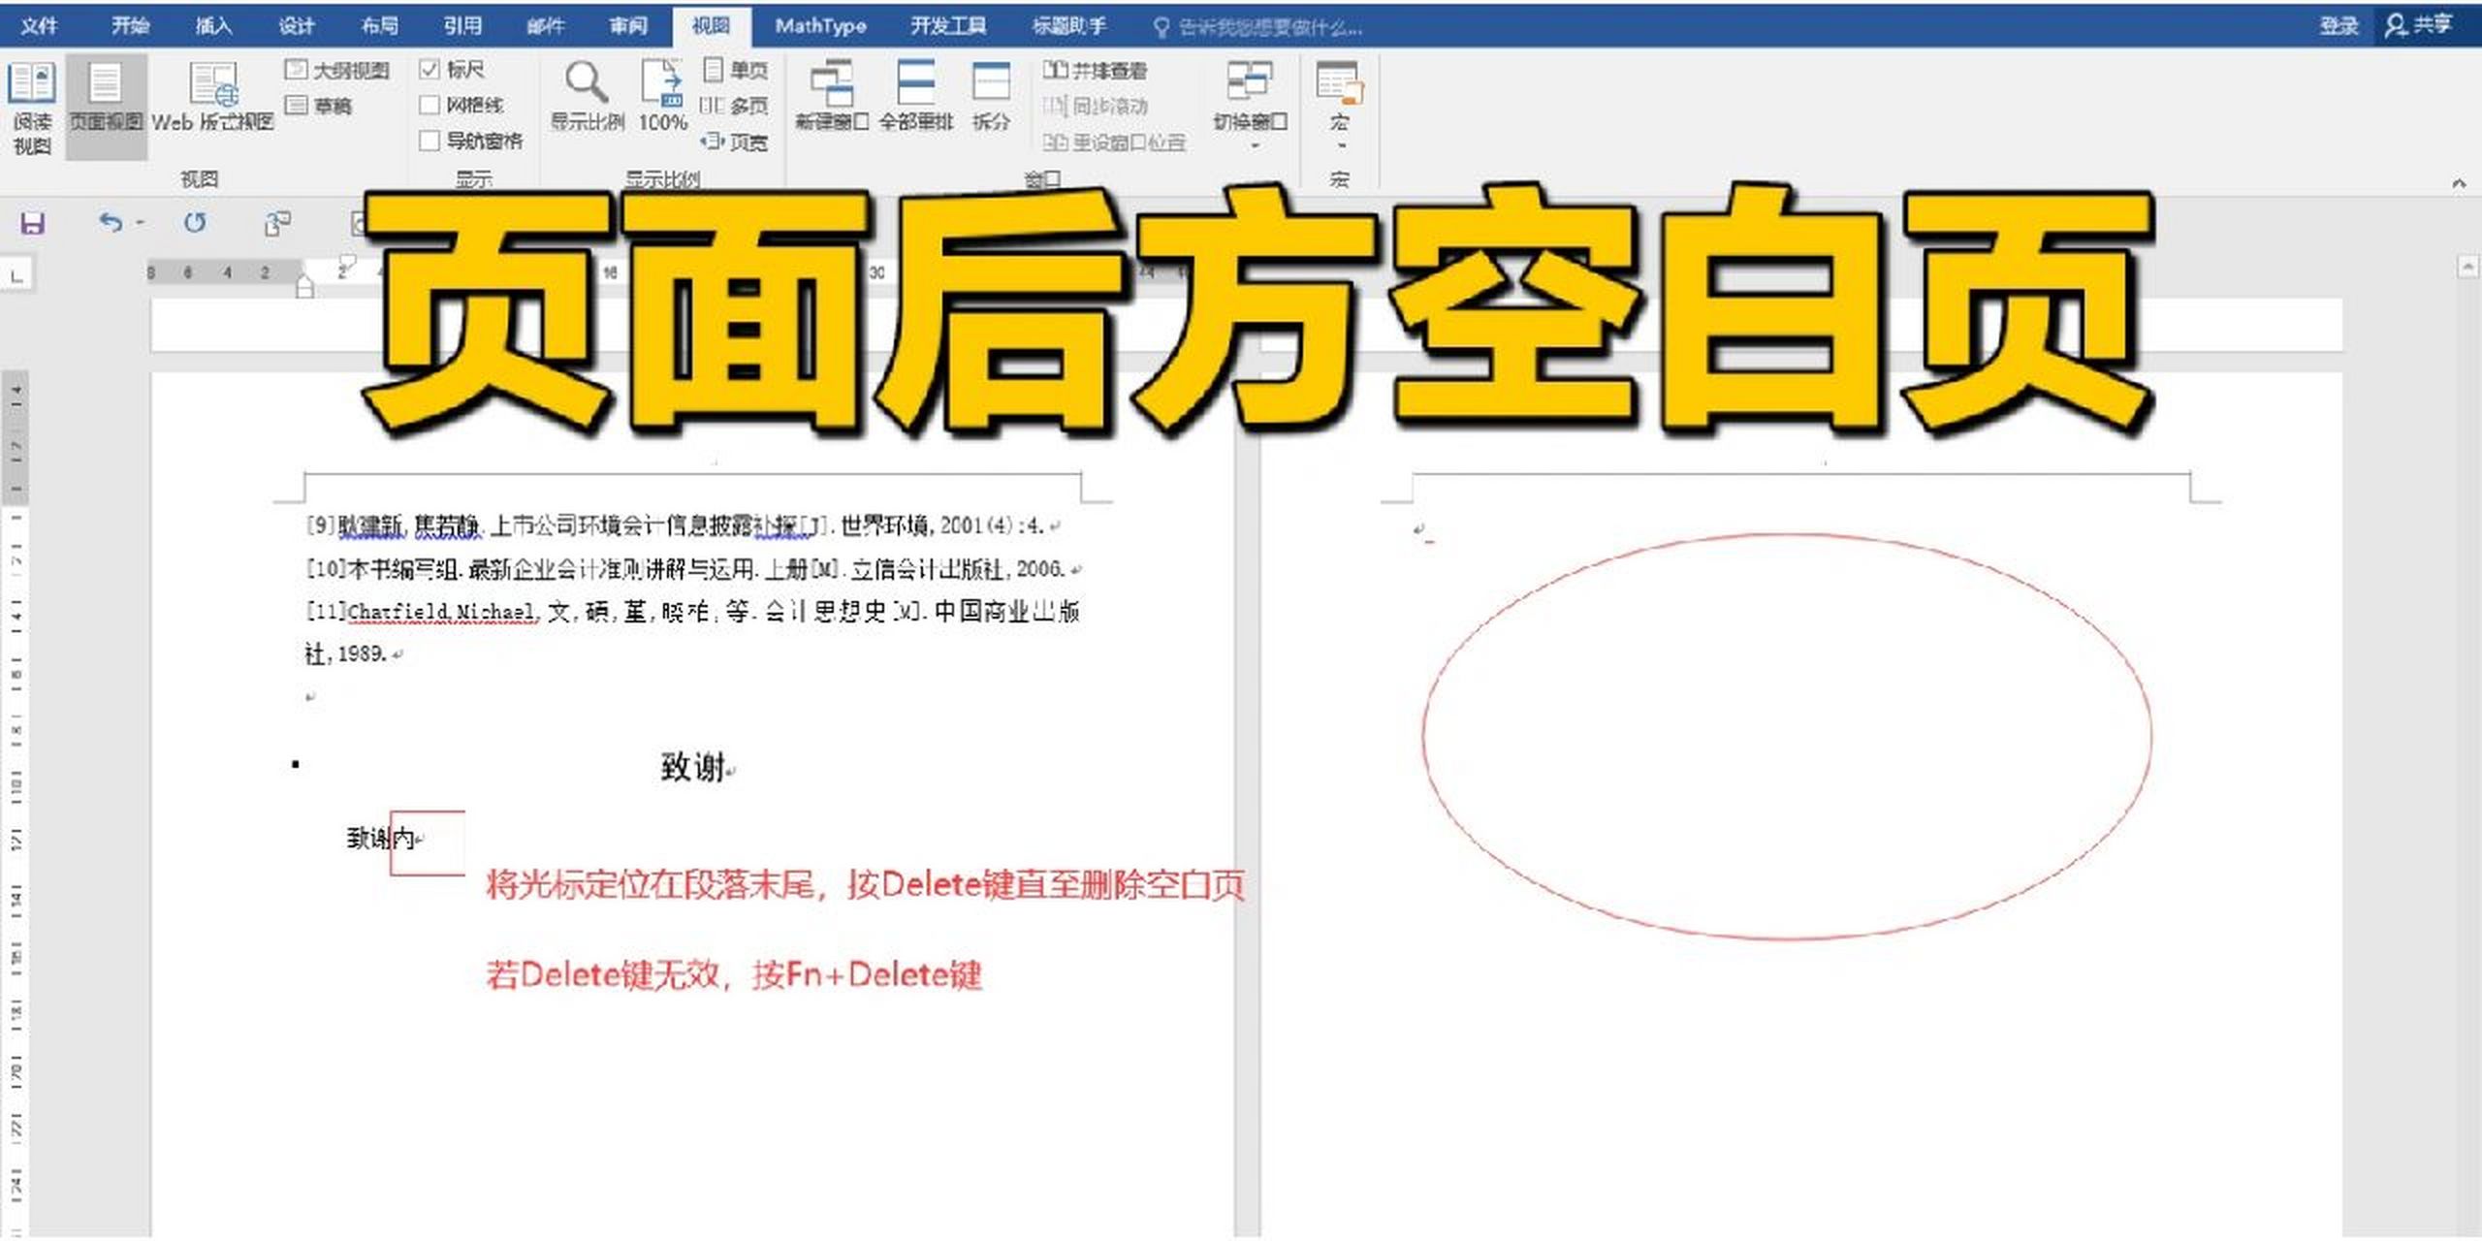Click the tab stop selector beside the ruler
Viewport: 2482px width, 1241px height.
coord(16,275)
